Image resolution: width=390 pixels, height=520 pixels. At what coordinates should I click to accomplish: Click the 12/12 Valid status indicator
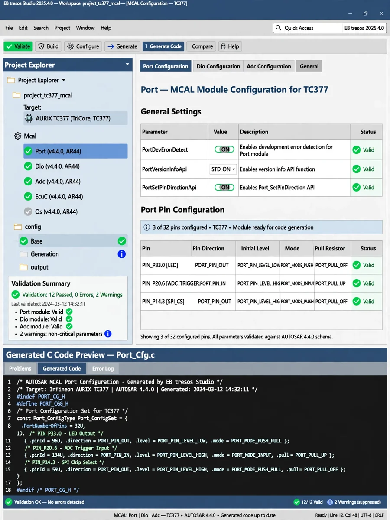(309, 502)
